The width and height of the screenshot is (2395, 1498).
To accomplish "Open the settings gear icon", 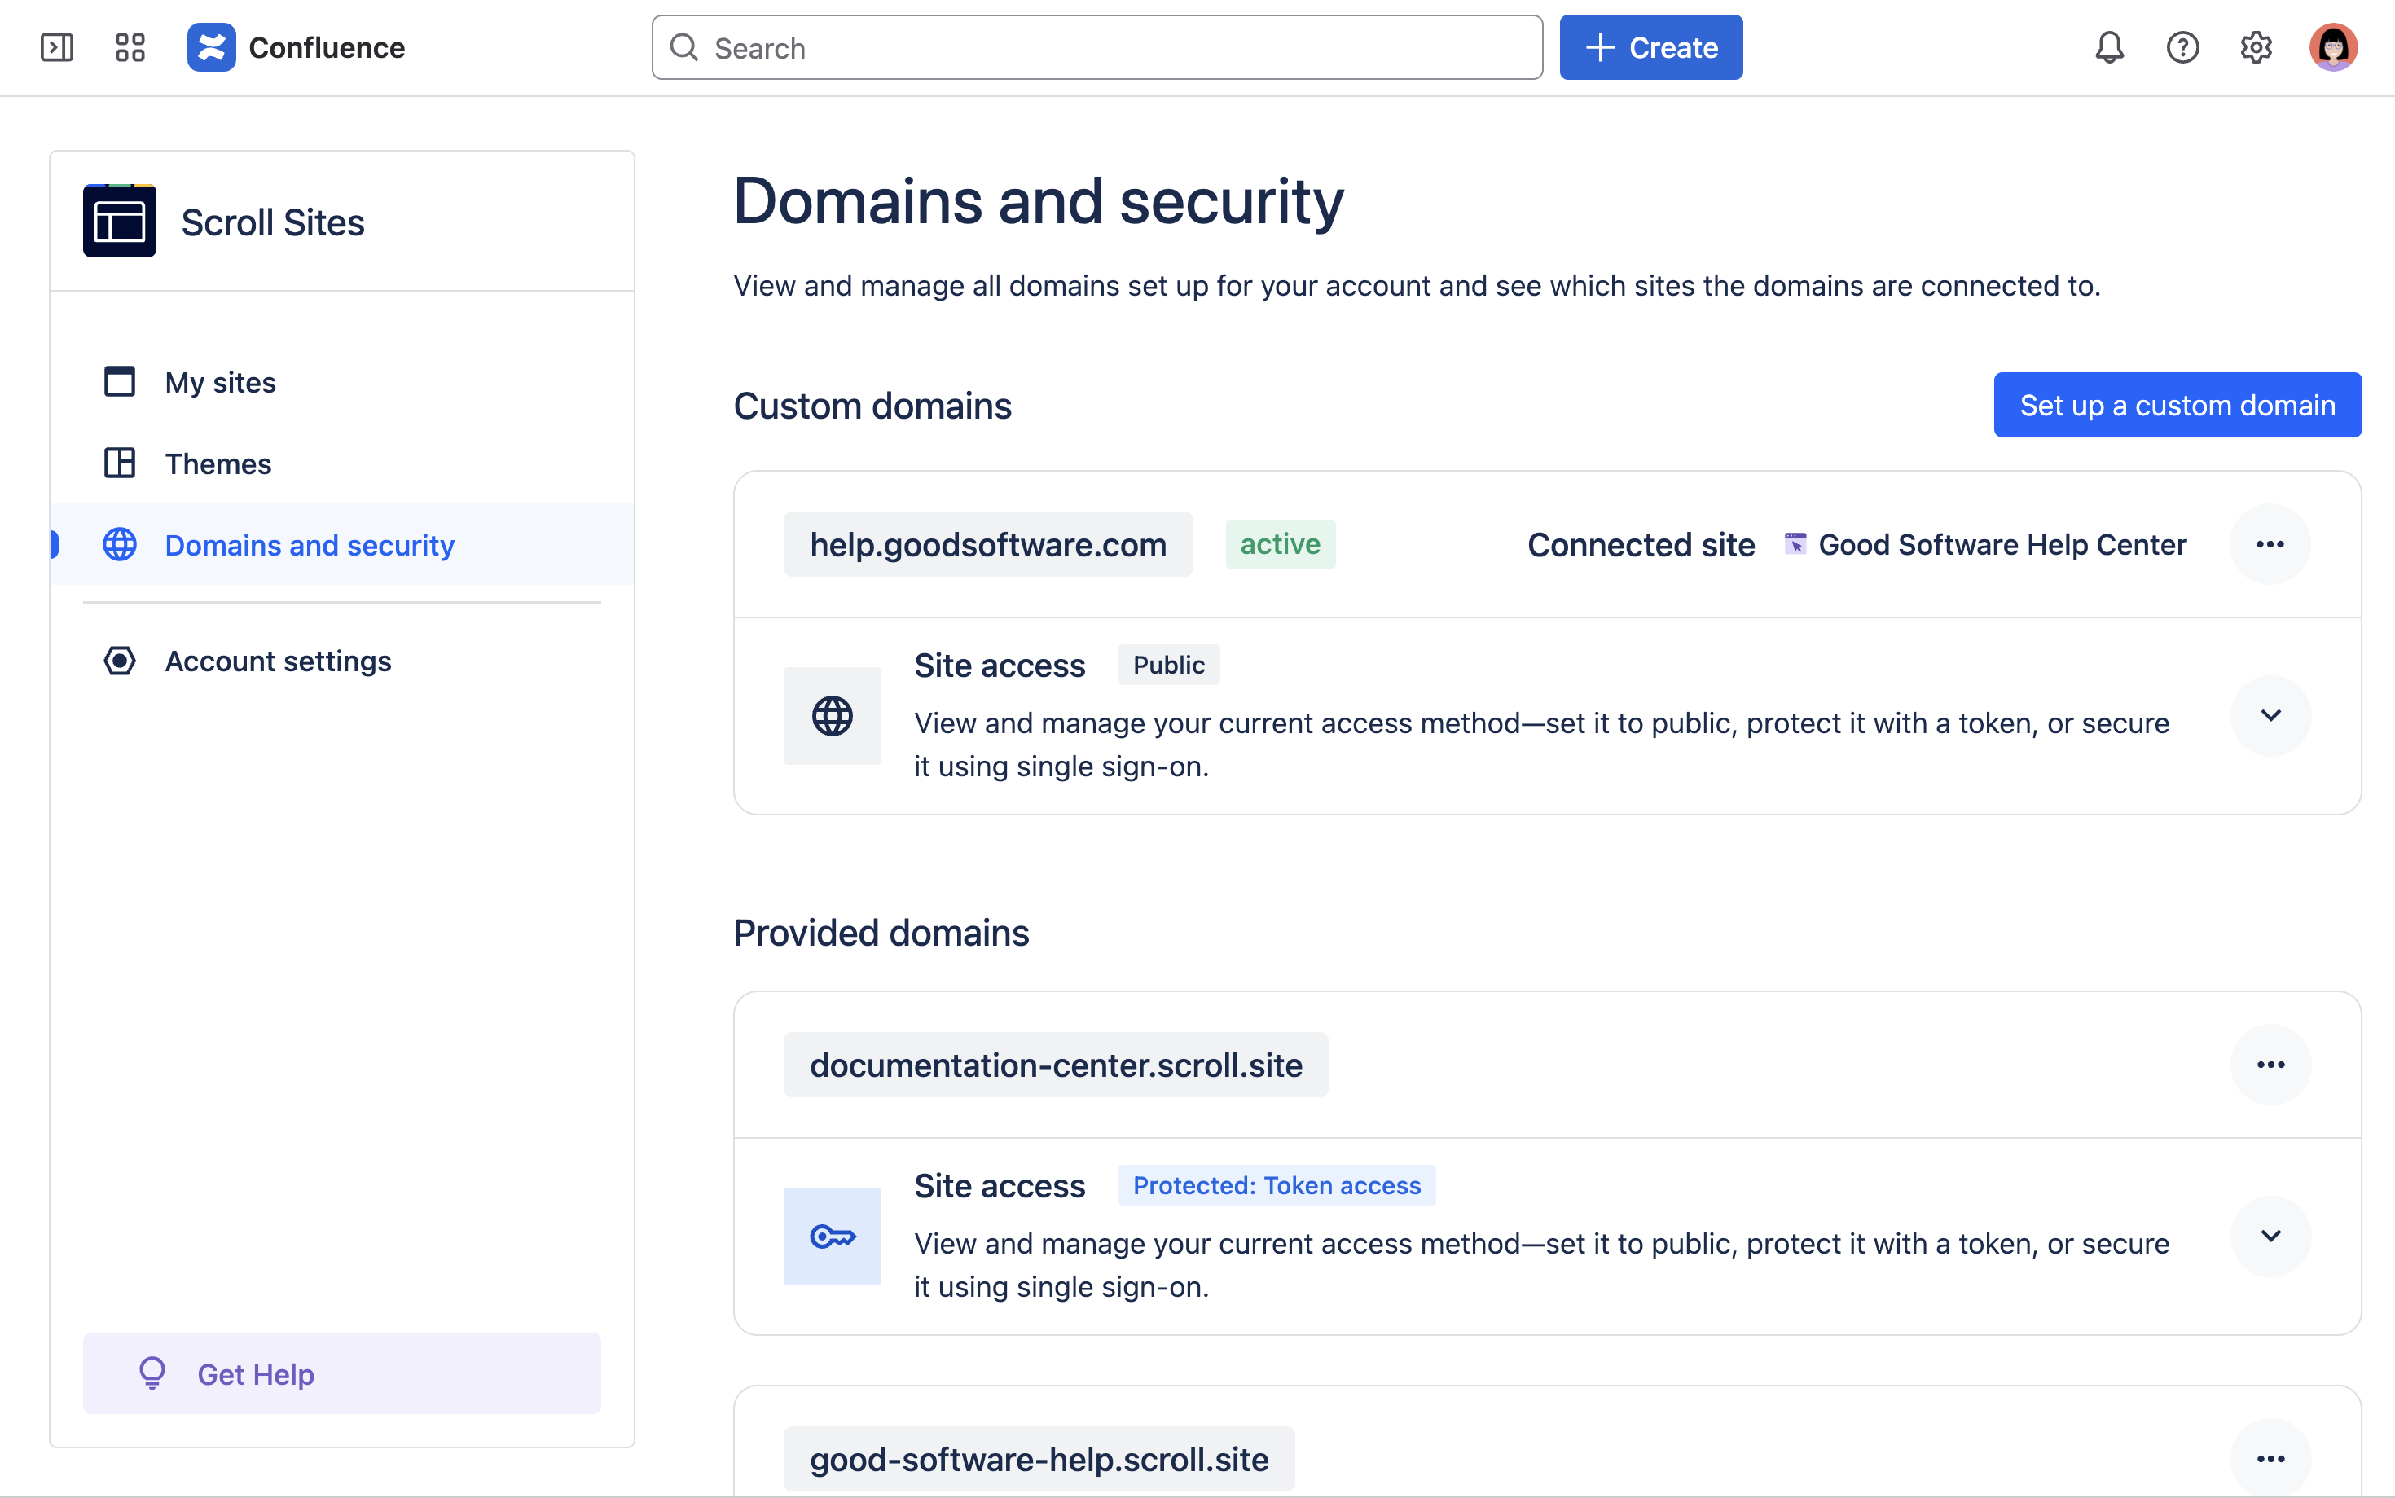I will pyautogui.click(x=2256, y=47).
